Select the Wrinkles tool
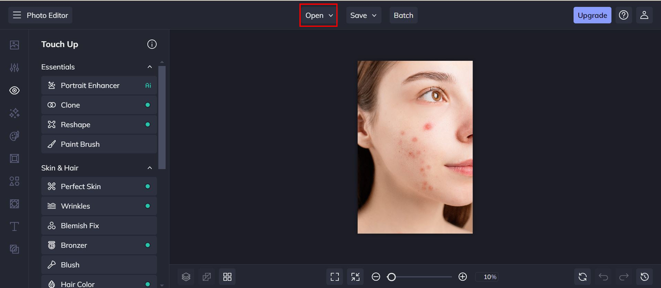661x288 pixels. [x=99, y=206]
